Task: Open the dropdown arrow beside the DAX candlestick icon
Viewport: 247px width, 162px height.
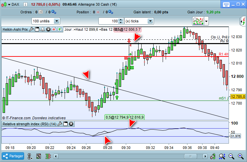Action: (x=9, y=5)
